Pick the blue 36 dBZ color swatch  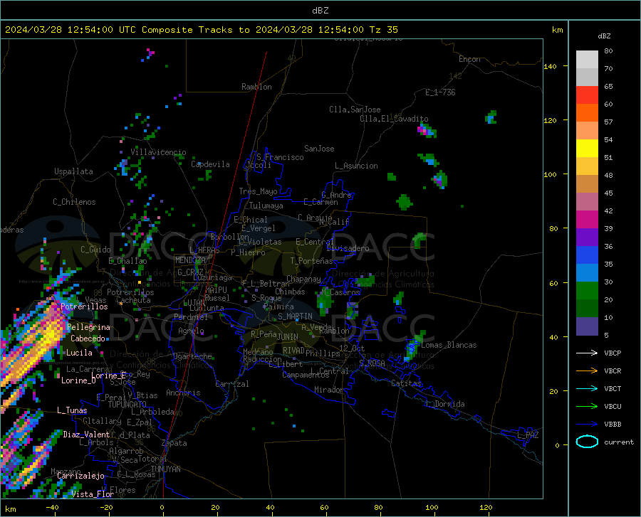[x=587, y=255]
